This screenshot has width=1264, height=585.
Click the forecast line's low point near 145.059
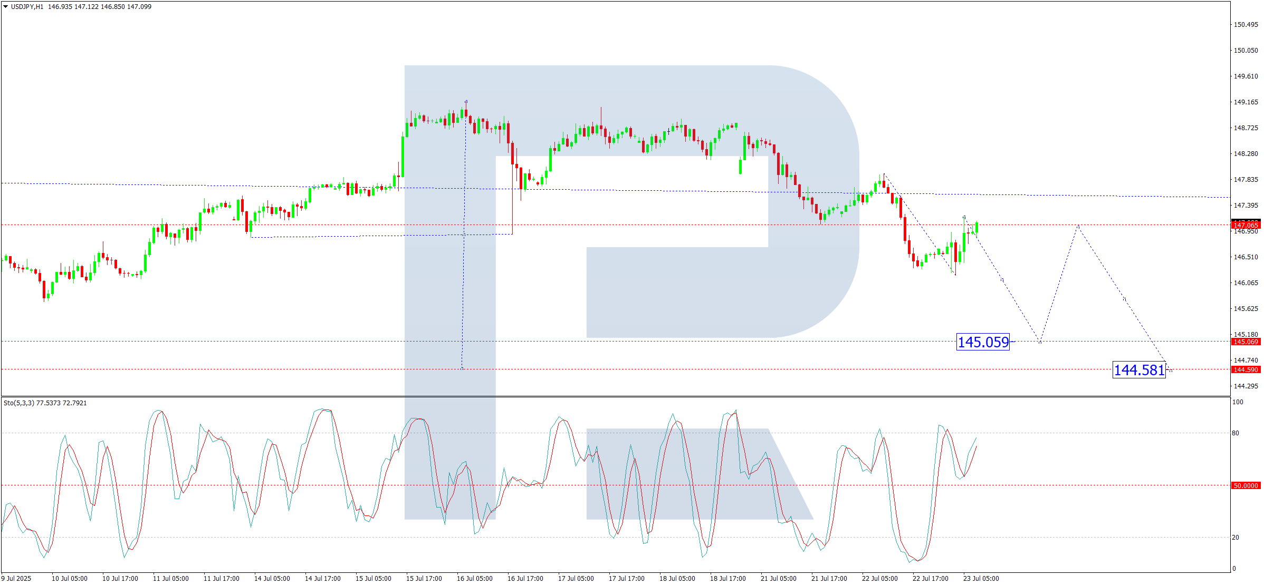coord(1040,343)
